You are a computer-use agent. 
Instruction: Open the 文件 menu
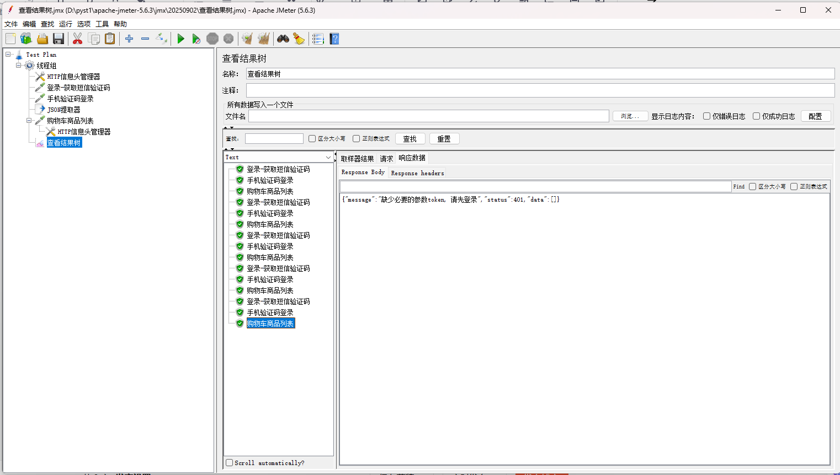pos(11,24)
